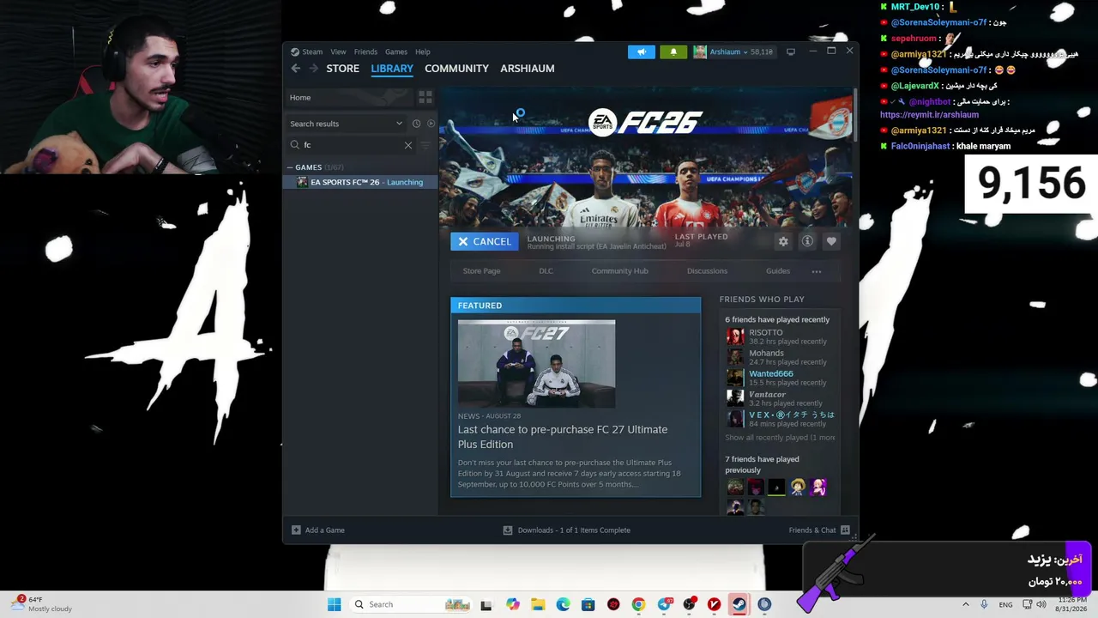The width and height of the screenshot is (1098, 618).
Task: Switch to the STORE tab
Action: pos(342,69)
